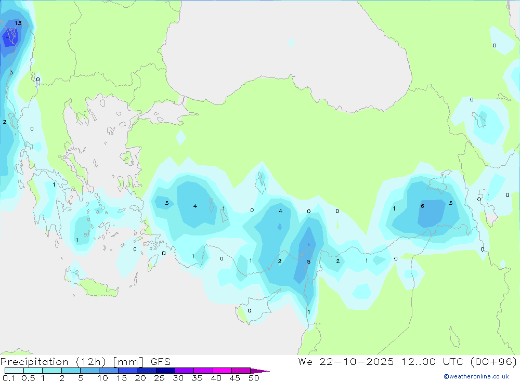
Task: Click the '12..00 UTC' time text
Action: pos(432,362)
